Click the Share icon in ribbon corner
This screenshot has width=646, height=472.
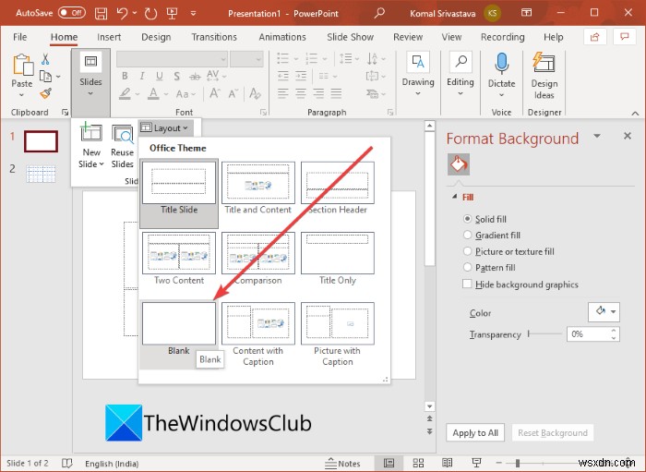(595, 37)
